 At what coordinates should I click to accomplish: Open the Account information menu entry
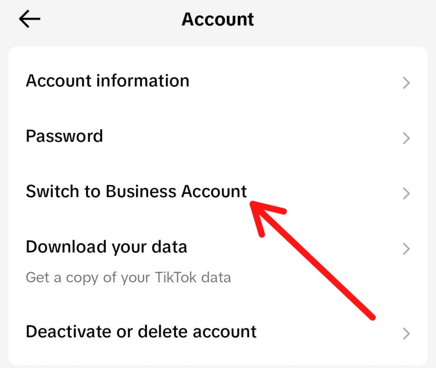[218, 81]
